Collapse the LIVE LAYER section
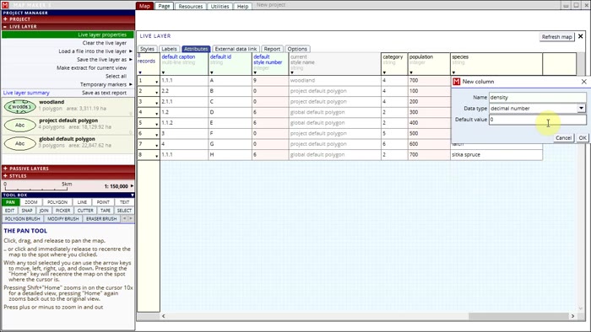Screen dimensions: 591x332 (5, 27)
